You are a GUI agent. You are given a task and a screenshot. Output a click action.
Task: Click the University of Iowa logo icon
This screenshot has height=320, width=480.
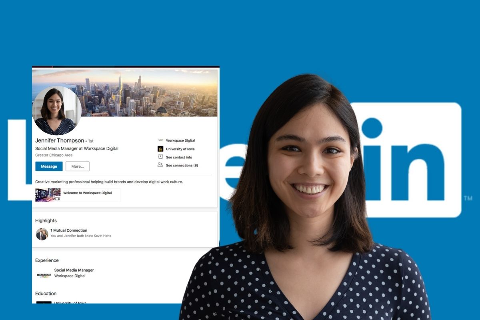point(160,149)
